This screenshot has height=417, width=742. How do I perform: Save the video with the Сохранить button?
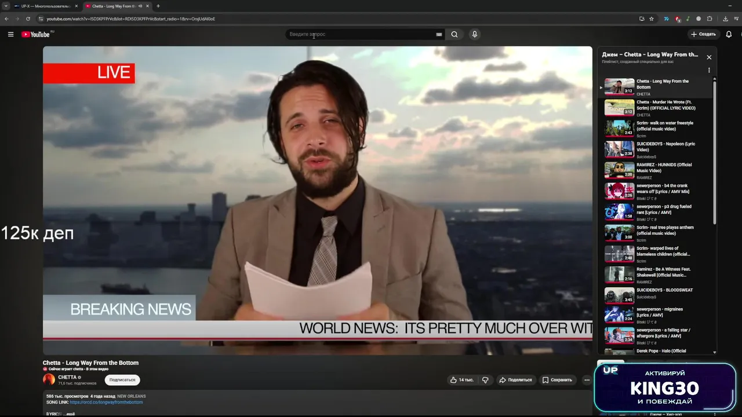coord(557,380)
